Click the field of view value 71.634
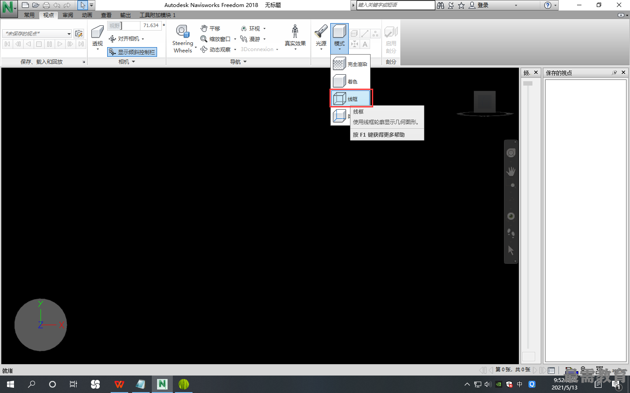Viewport: 630px width, 393px height. [151, 26]
